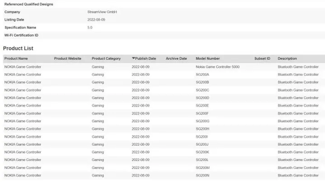325x182 pixels.
Task: Sort by Subset ID column header
Action: [262, 59]
